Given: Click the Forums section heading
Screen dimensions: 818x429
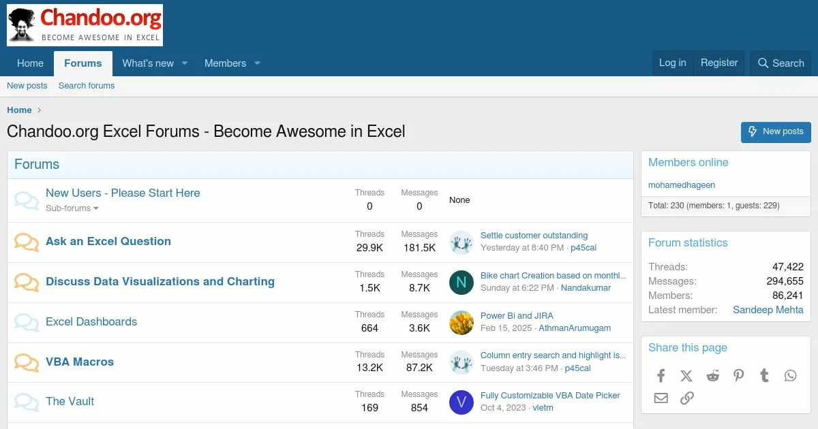Looking at the screenshot, I should (37, 165).
